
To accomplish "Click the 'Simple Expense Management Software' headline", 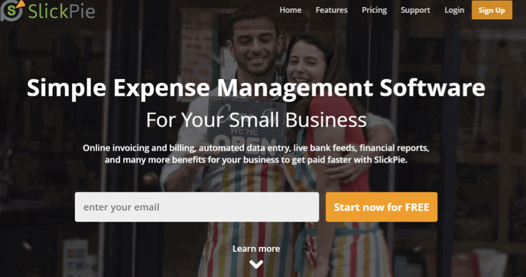I will pyautogui.click(x=256, y=88).
